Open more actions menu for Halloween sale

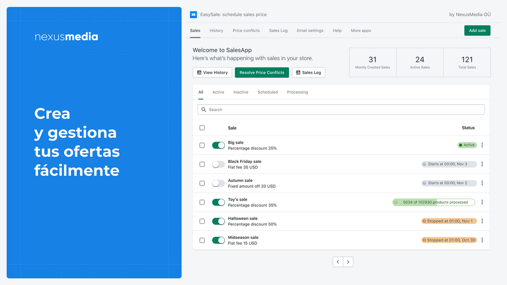point(482,221)
